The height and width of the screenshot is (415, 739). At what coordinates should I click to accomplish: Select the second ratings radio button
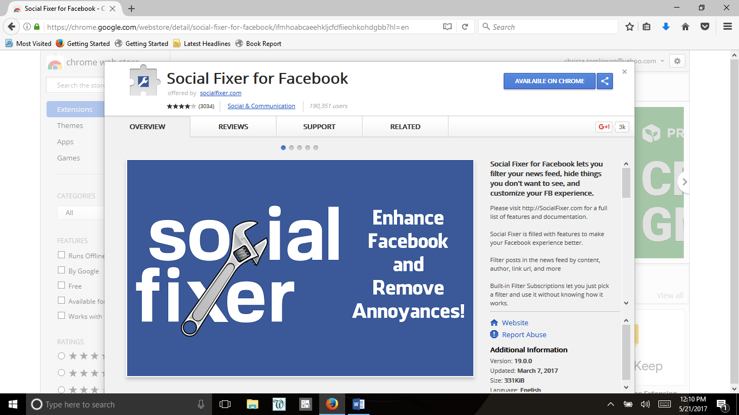[x=61, y=372]
